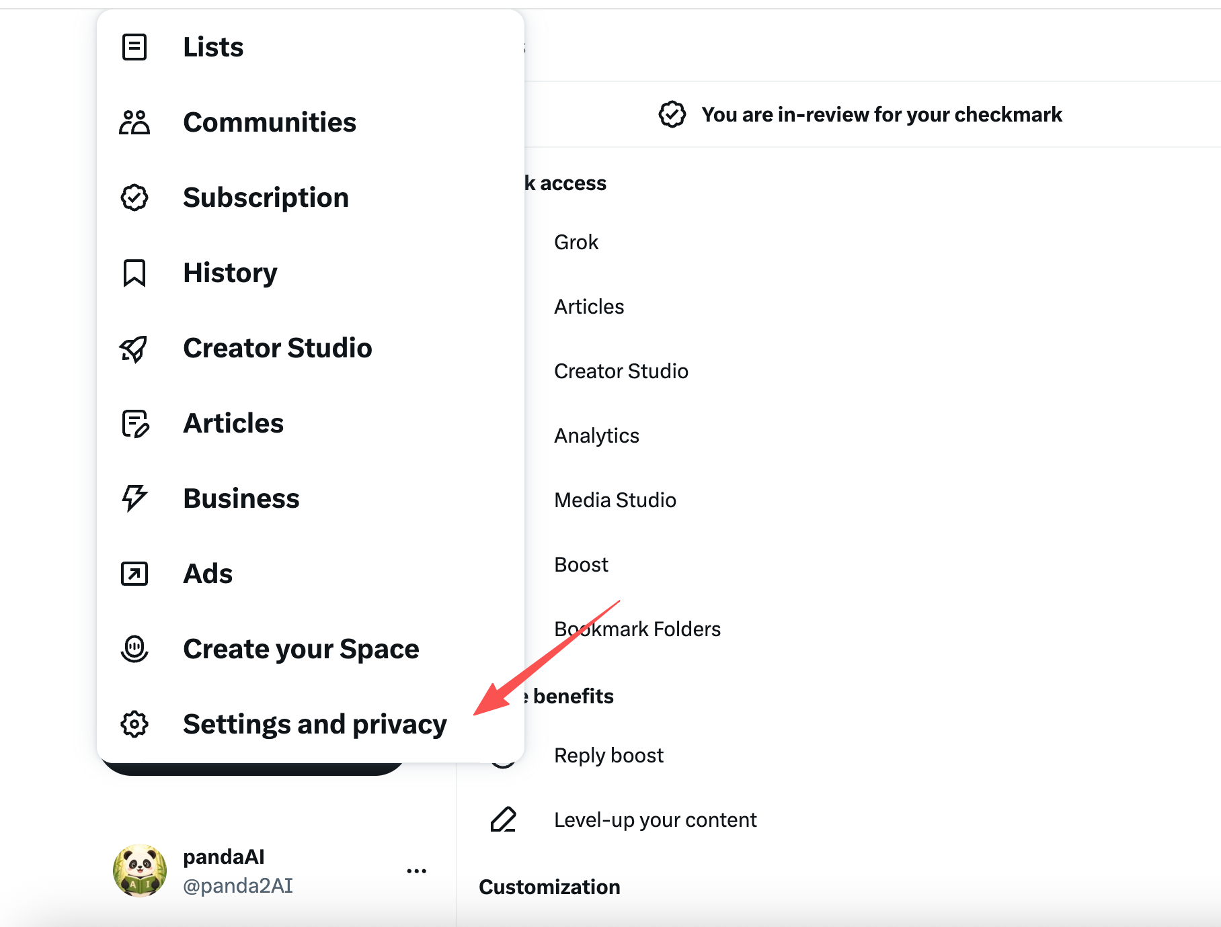Image resolution: width=1221 pixels, height=927 pixels.
Task: Click the Articles pencil-note icon
Action: 135,423
